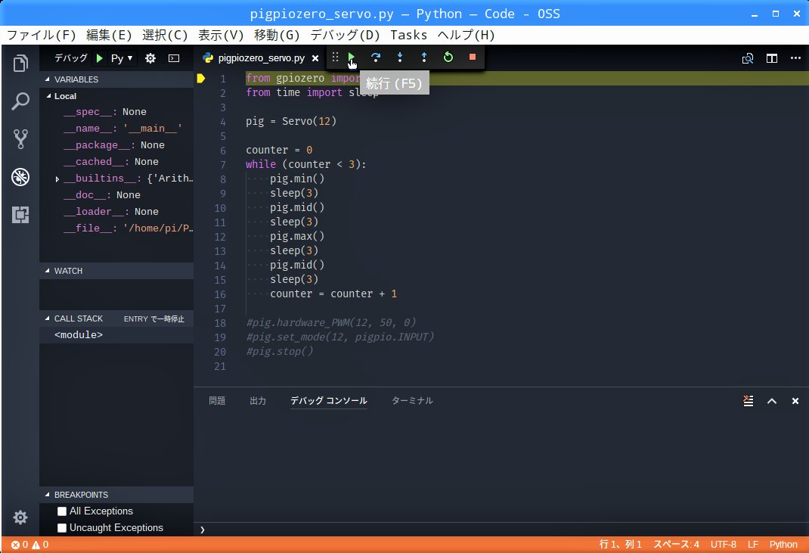The width and height of the screenshot is (809, 553).
Task: Open the editor more actions menu
Action: point(795,58)
